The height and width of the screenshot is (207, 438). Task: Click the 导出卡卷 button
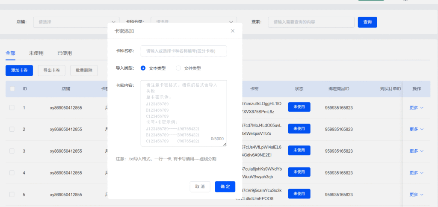pos(52,71)
